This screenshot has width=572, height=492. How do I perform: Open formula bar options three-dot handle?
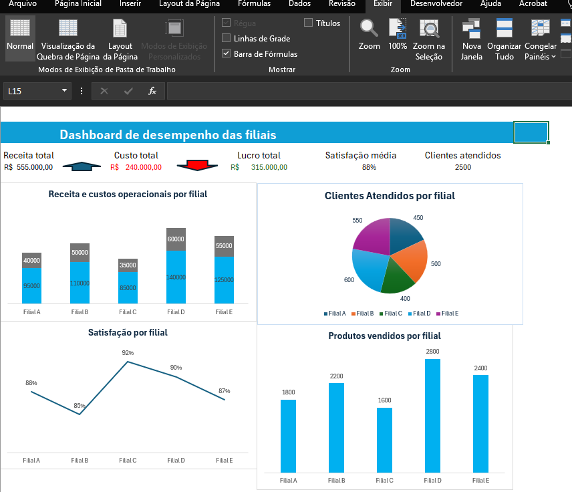82,91
